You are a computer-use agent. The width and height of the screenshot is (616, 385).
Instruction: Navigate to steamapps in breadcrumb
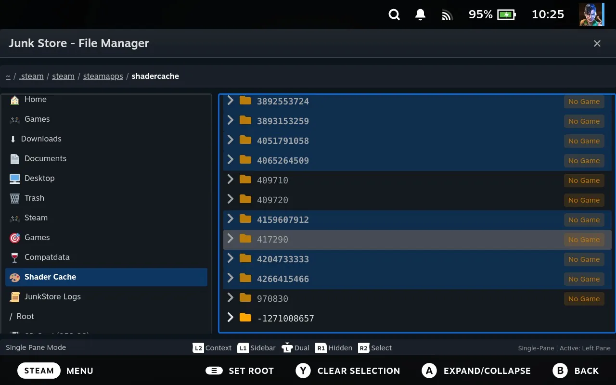[103, 76]
